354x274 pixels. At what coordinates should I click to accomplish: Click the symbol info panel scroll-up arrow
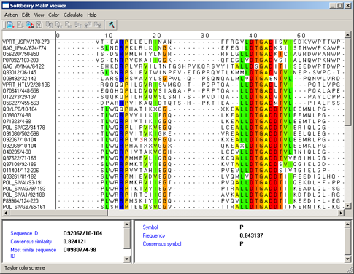point(347,224)
